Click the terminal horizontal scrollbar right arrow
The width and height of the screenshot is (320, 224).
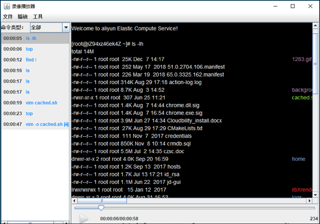(309, 201)
